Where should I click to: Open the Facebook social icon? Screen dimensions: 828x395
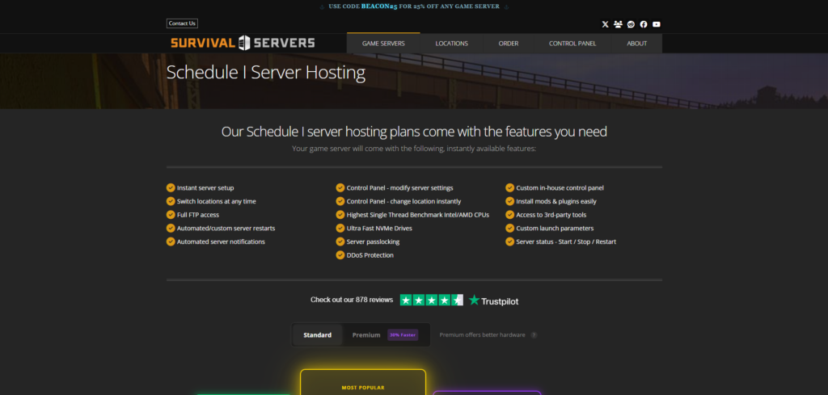pyautogui.click(x=644, y=24)
